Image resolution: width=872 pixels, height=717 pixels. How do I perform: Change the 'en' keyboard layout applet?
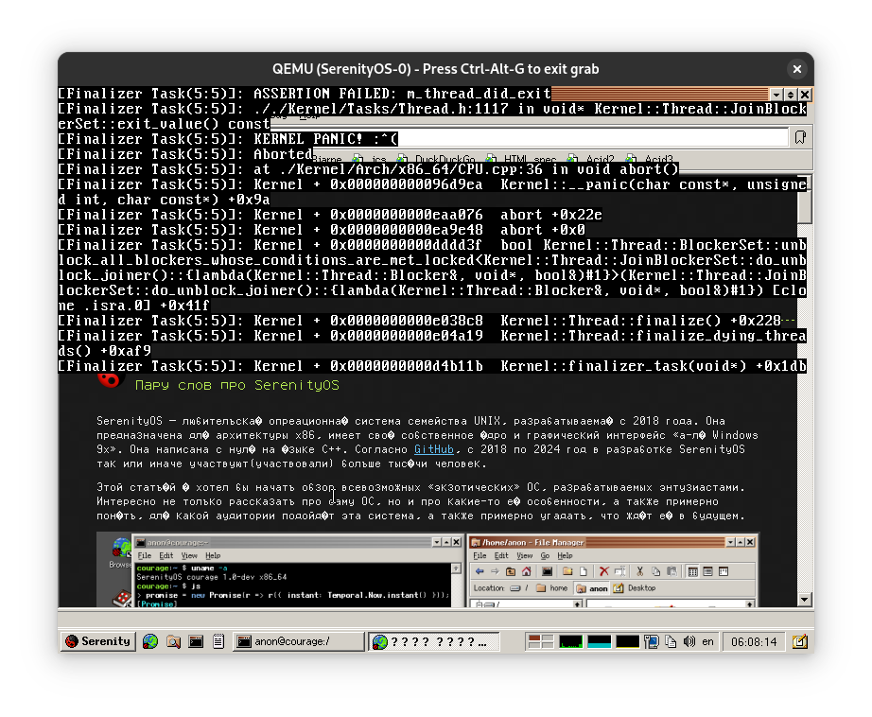pos(707,641)
